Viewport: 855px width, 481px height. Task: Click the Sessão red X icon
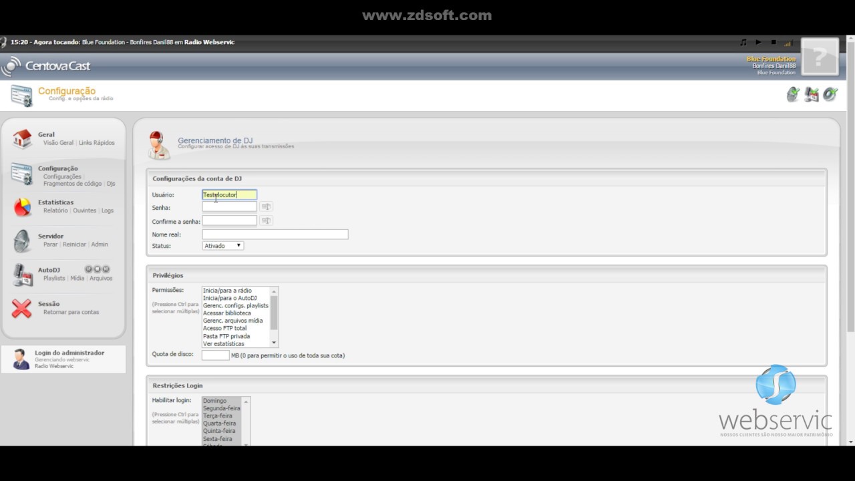click(21, 309)
